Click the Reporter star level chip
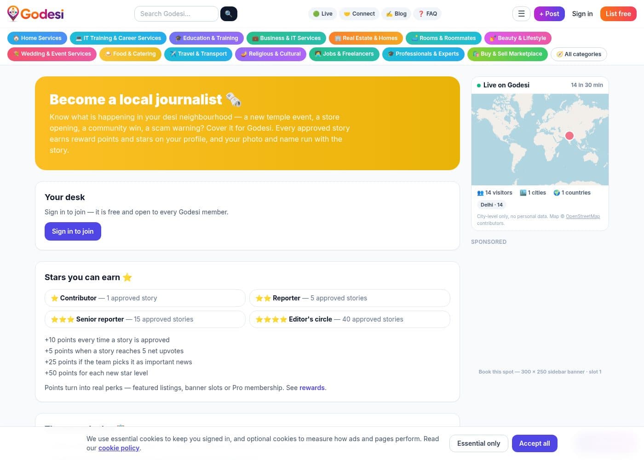The width and height of the screenshot is (644, 460). (350, 298)
